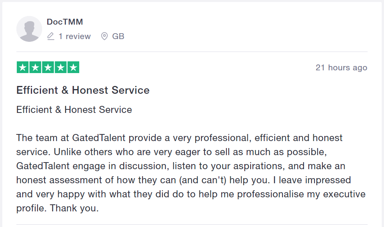Viewport: 384px width, 227px height.
Task: Click the GB country label
Action: pyautogui.click(x=118, y=36)
